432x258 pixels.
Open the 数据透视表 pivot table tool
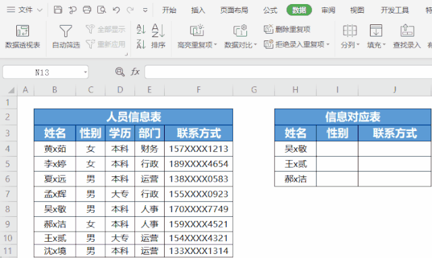(22, 36)
